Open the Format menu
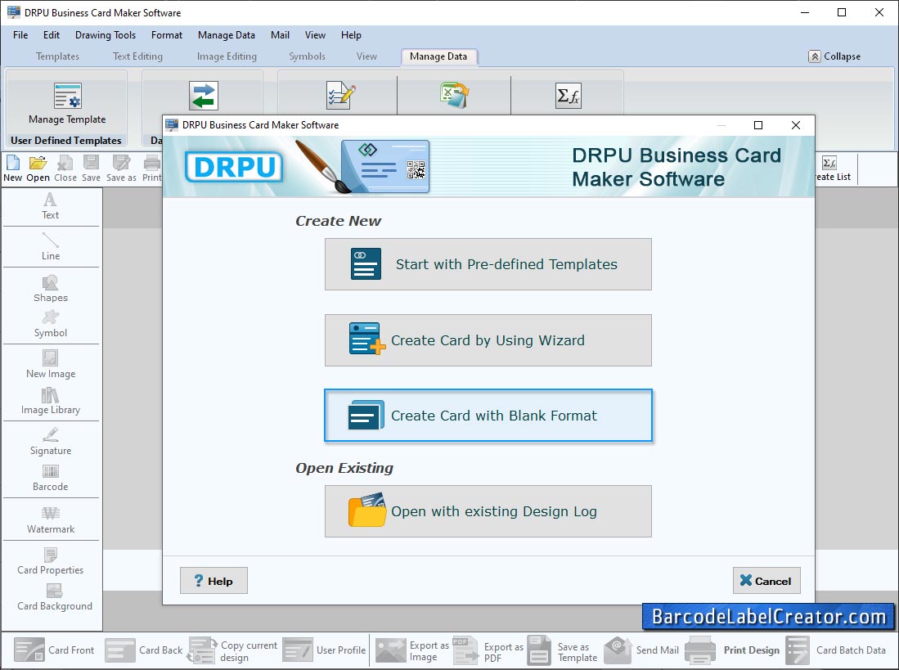Viewport: 899px width, 670px height. (x=167, y=35)
